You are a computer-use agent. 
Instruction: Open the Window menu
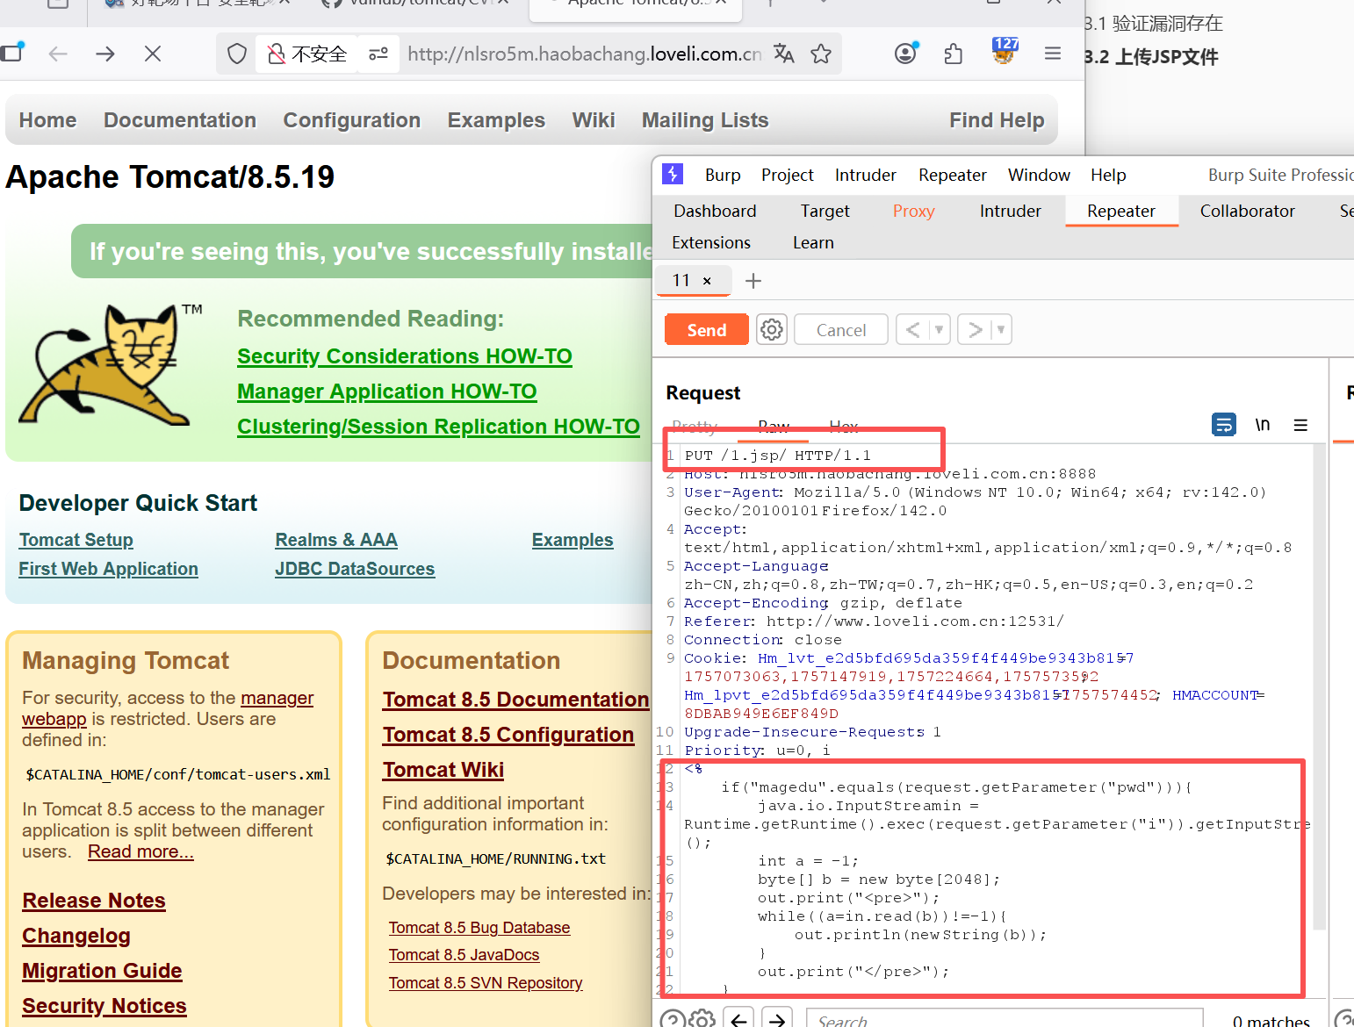(1039, 175)
